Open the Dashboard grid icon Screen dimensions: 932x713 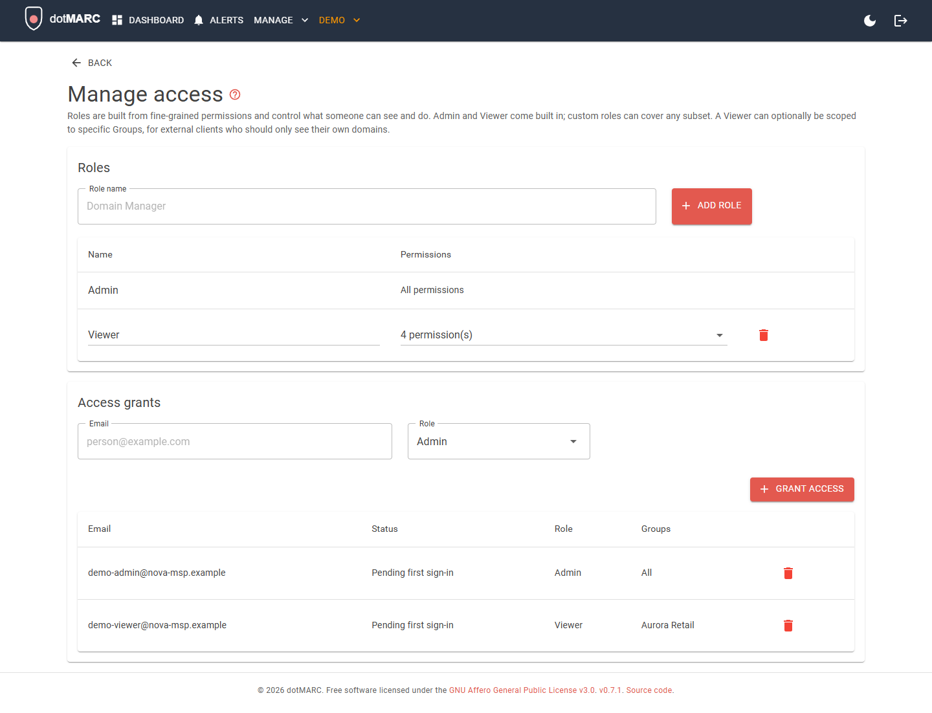117,20
